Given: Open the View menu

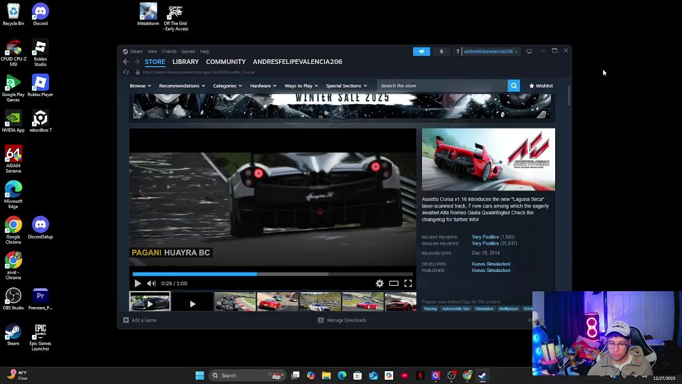Looking at the screenshot, I should [x=152, y=52].
